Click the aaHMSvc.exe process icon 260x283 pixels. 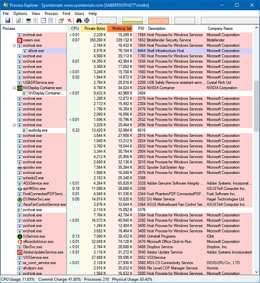tap(20, 189)
